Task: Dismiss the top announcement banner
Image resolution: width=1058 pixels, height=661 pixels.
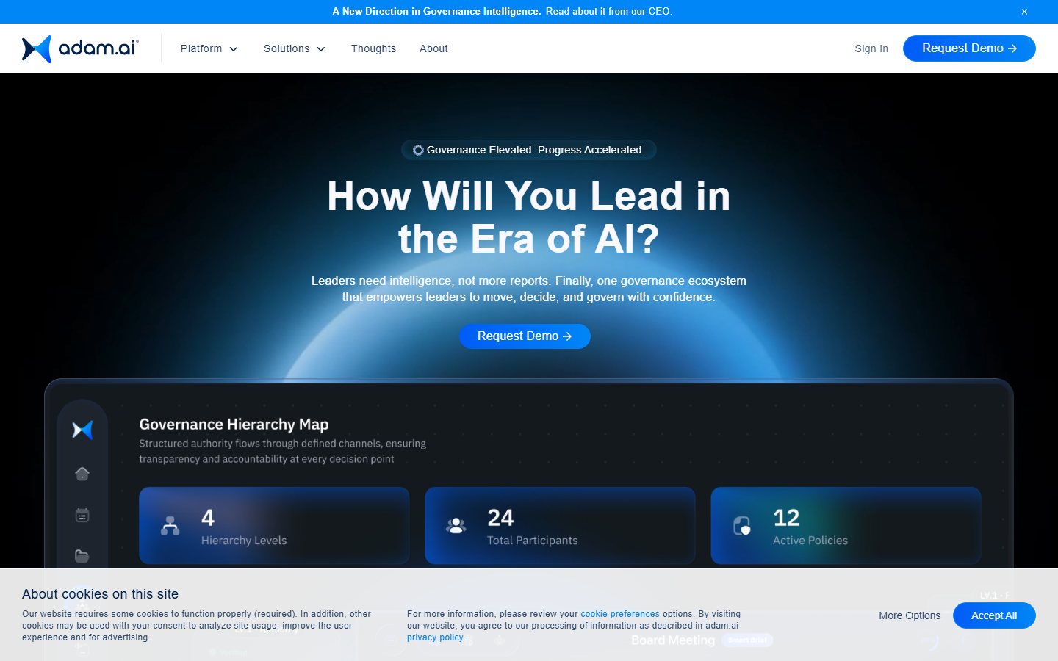Action: 1024,12
